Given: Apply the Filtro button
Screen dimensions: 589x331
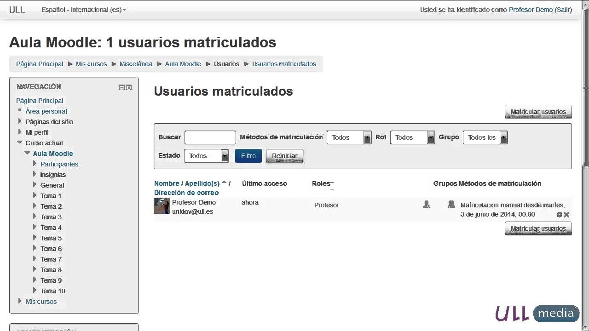Looking at the screenshot, I should pyautogui.click(x=248, y=156).
